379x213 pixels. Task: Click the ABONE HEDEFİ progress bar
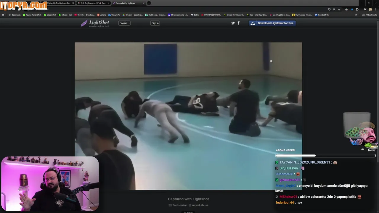click(325, 156)
